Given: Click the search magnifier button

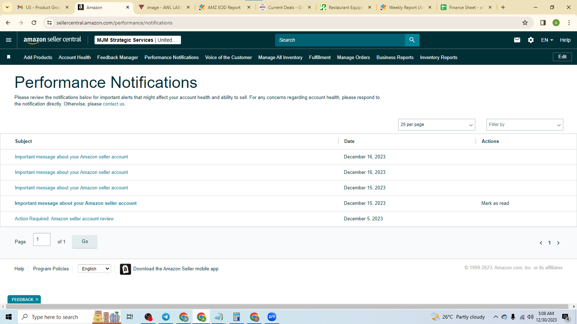Looking at the screenshot, I should coord(412,40).
